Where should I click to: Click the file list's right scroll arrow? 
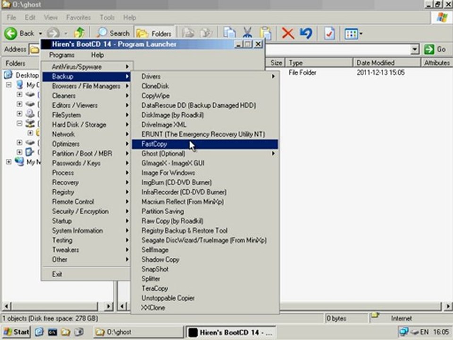point(448,306)
